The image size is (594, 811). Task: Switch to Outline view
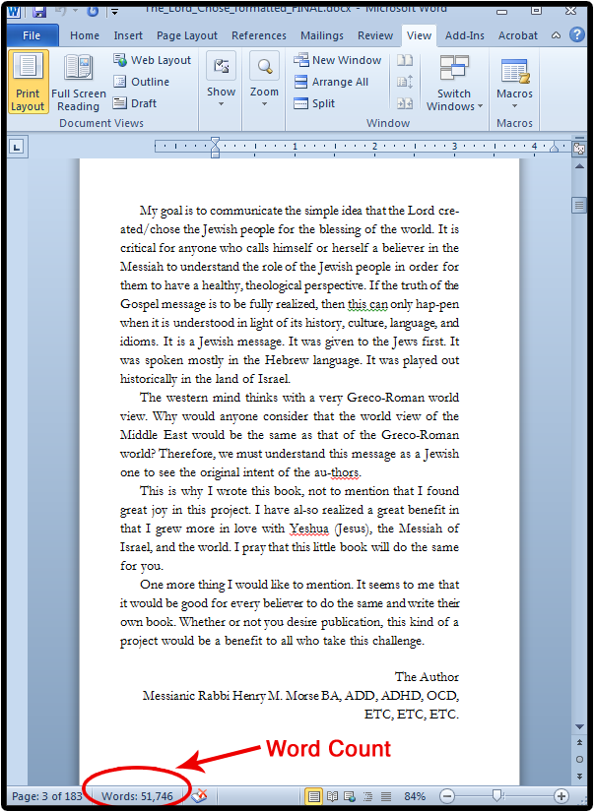142,82
